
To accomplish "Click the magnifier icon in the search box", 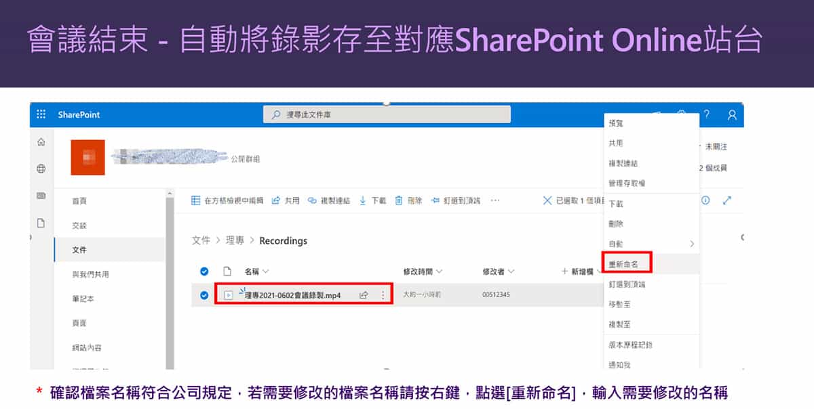I will [x=275, y=114].
